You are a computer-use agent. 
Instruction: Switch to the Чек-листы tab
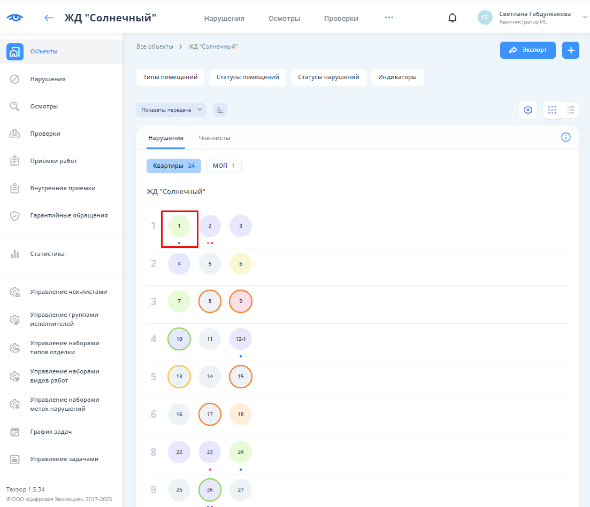[214, 138]
